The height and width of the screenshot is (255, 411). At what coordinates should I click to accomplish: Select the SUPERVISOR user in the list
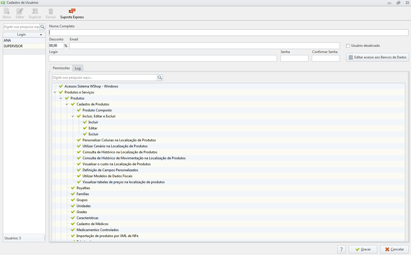[24, 46]
